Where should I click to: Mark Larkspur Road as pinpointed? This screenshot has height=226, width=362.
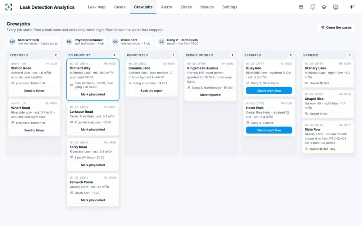[x=93, y=130]
